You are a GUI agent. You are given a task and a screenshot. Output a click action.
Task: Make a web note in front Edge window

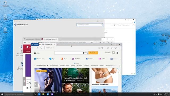coord(112,48)
